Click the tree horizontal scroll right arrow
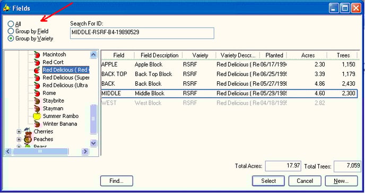 tap(85, 152)
